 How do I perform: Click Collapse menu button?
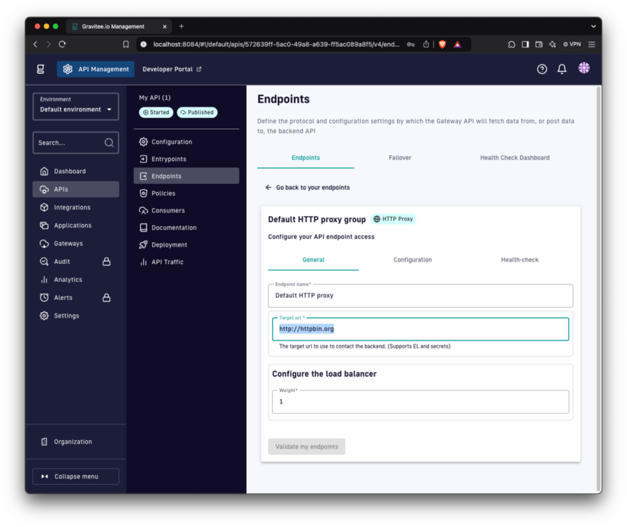click(x=76, y=476)
